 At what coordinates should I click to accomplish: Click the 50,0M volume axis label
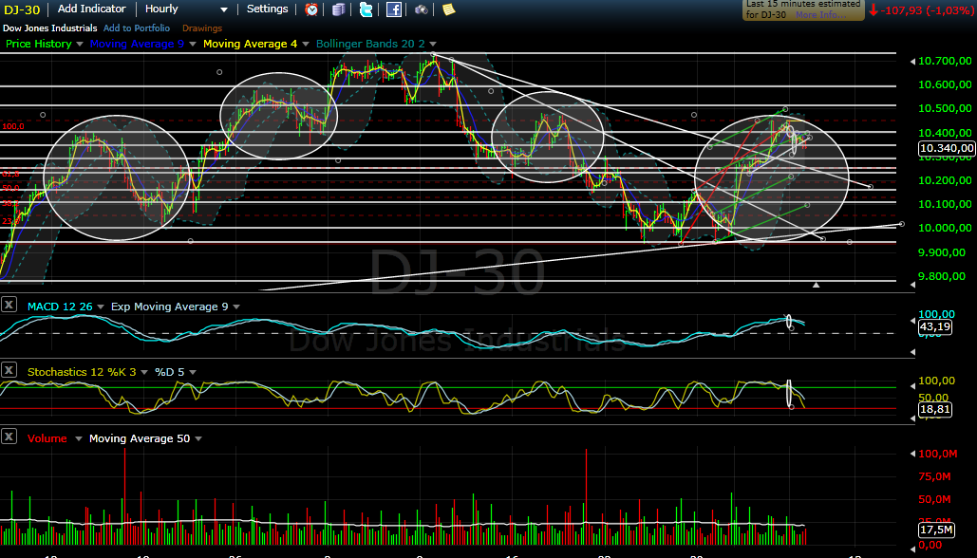pyautogui.click(x=934, y=499)
